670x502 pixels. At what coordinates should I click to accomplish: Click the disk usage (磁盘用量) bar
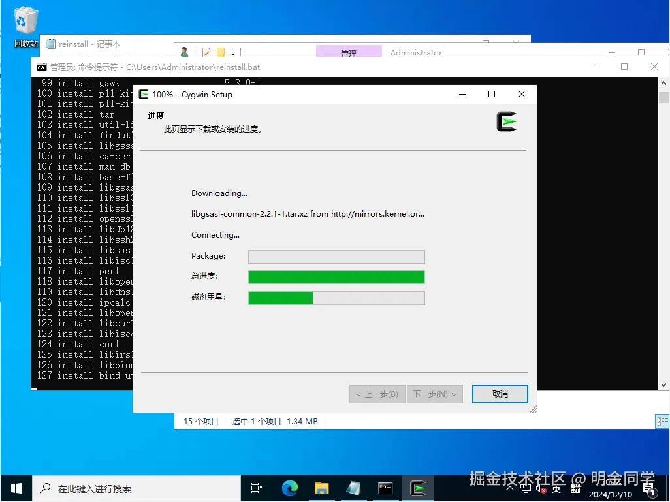[336, 298]
